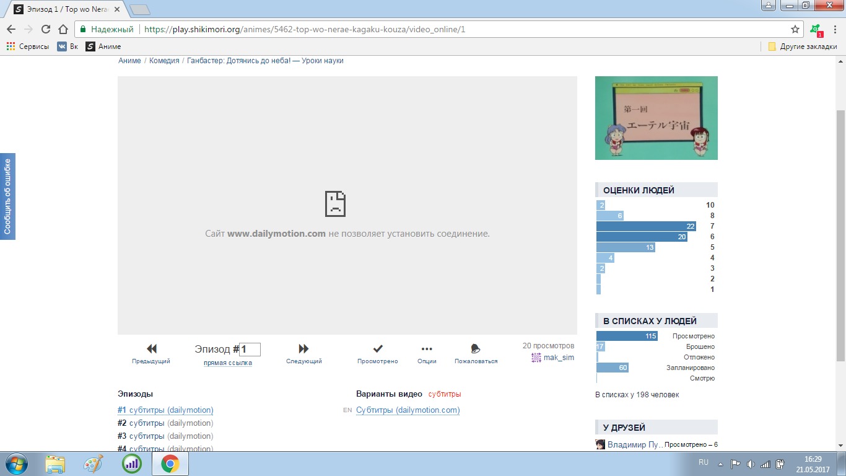Open the Вк bookmark
This screenshot has width=846, height=476.
click(x=68, y=46)
